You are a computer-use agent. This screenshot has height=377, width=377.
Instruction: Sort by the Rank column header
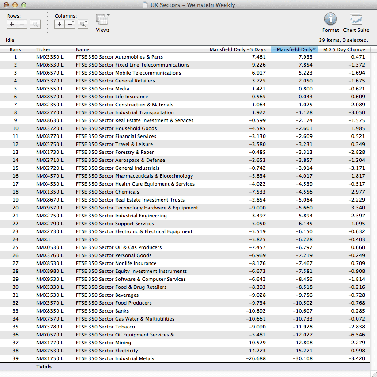[15, 49]
